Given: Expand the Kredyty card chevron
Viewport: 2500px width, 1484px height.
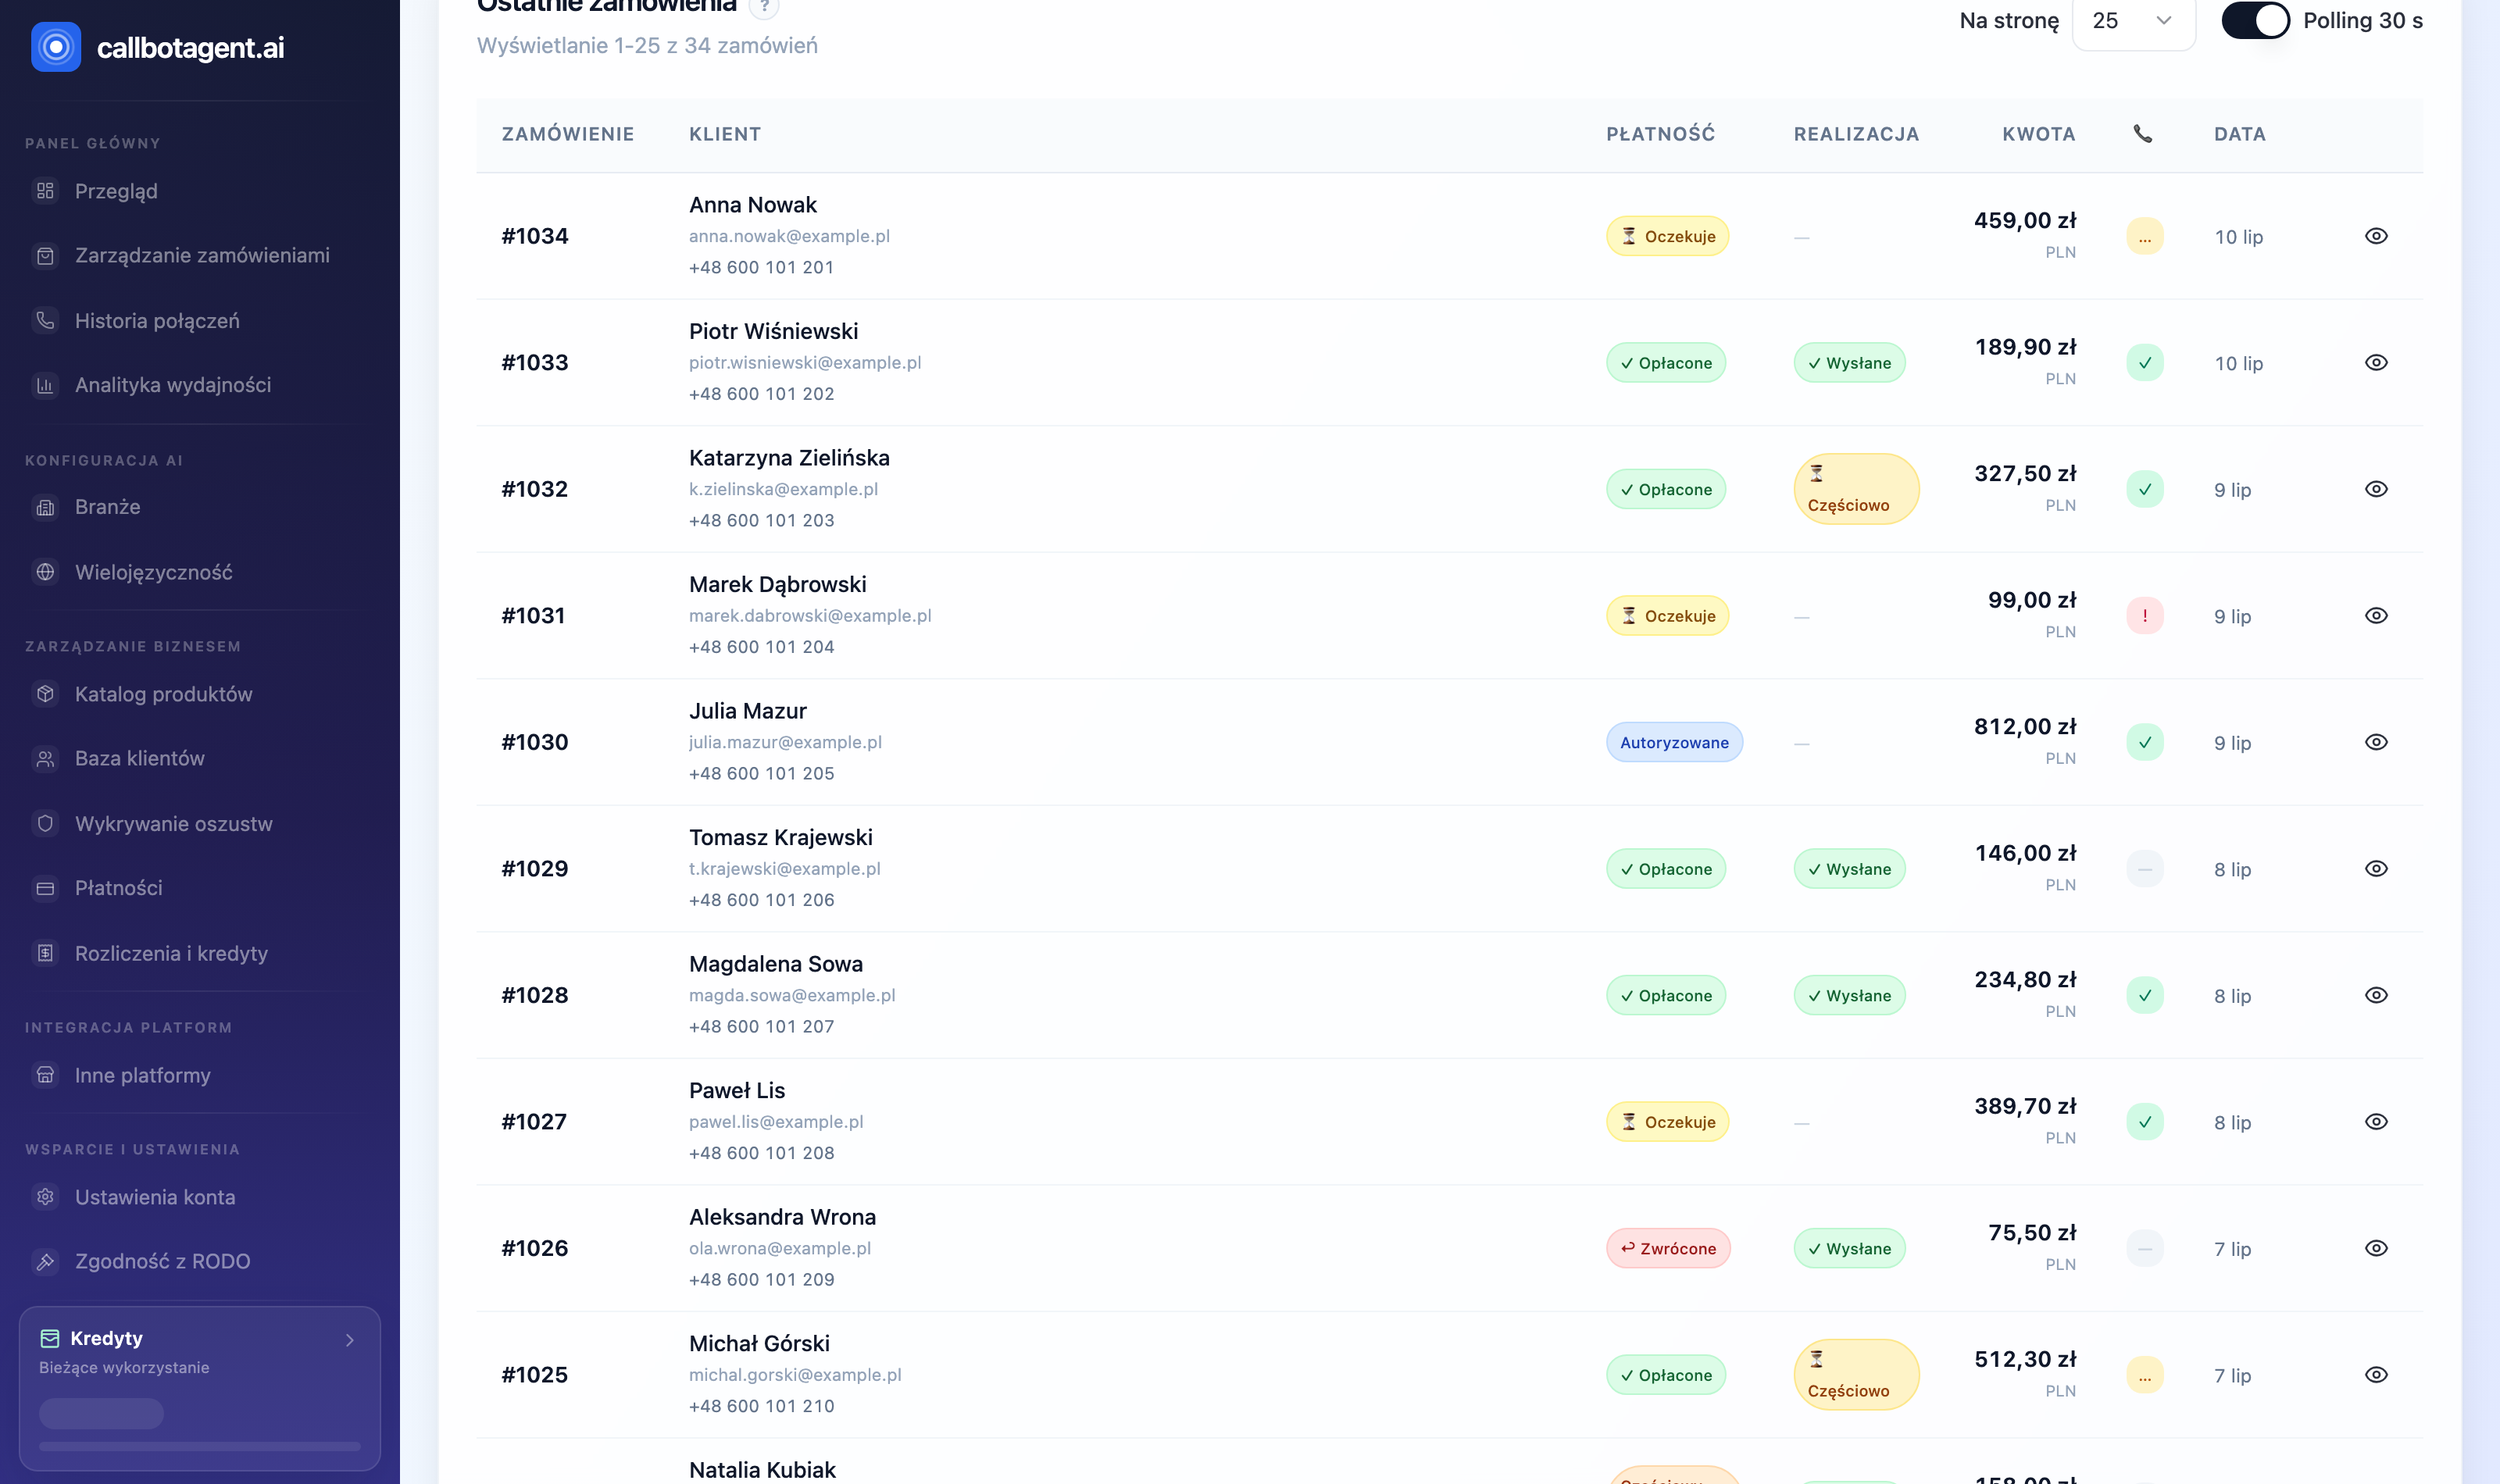Looking at the screenshot, I should tap(349, 1340).
